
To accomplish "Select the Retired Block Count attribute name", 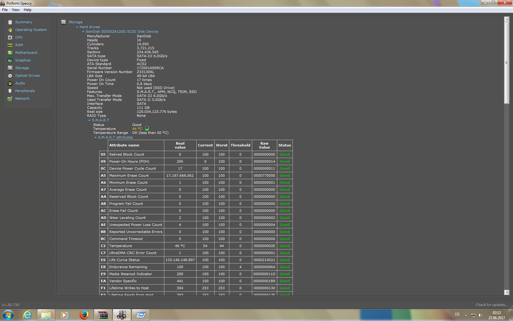I will coord(127,154).
